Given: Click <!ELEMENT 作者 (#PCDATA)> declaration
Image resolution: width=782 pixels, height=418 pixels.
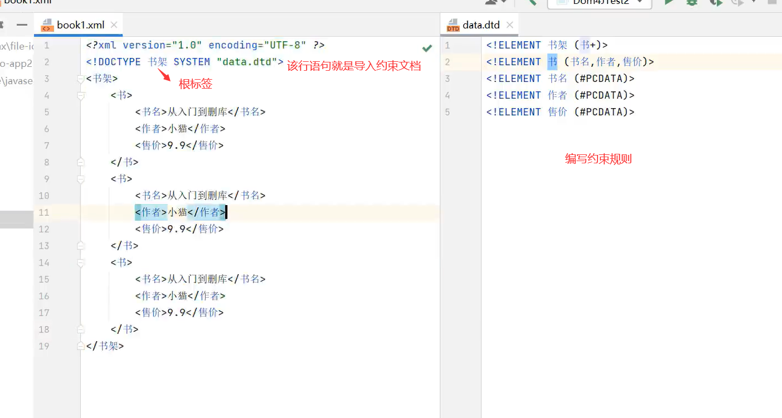Looking at the screenshot, I should [x=560, y=95].
